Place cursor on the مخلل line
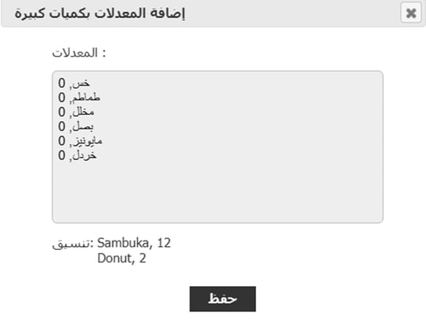426x333 pixels. pyautogui.click(x=76, y=112)
